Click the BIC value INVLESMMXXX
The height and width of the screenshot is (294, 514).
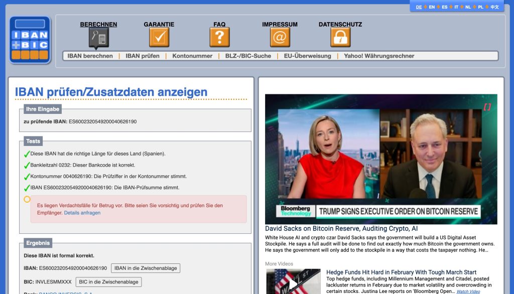click(53, 282)
